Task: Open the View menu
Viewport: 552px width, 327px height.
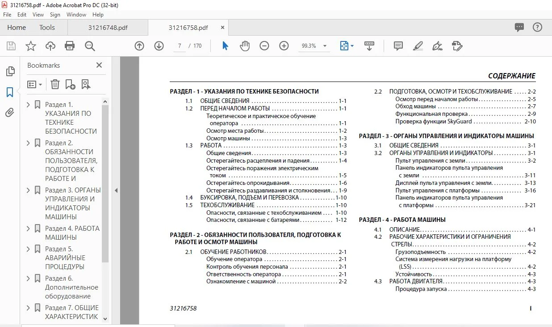Action: click(38, 15)
